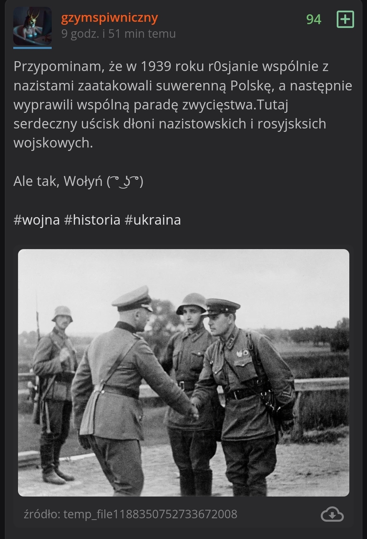Open the #historia tag

(92, 220)
